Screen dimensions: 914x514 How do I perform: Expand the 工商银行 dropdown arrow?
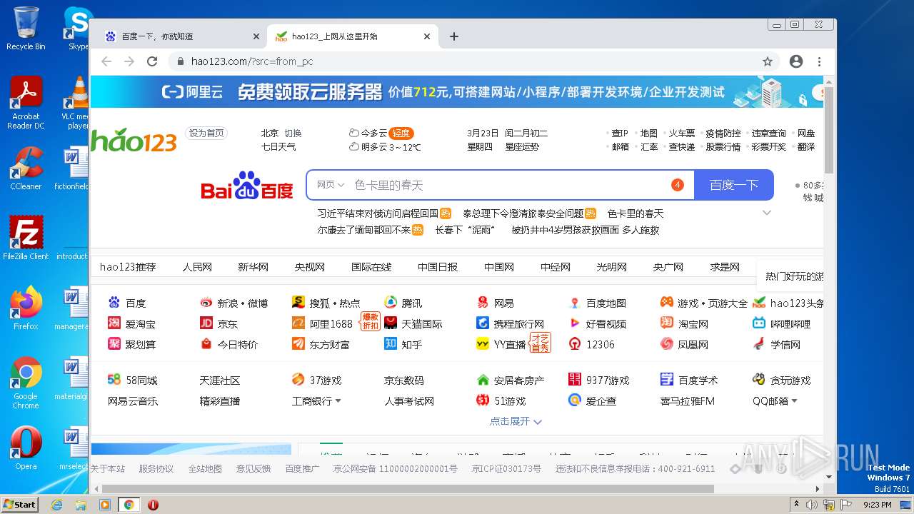click(x=338, y=401)
